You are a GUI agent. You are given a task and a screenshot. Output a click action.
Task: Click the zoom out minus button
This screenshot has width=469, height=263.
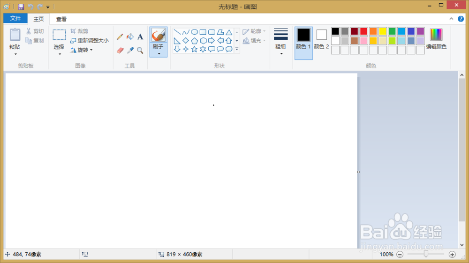point(400,255)
